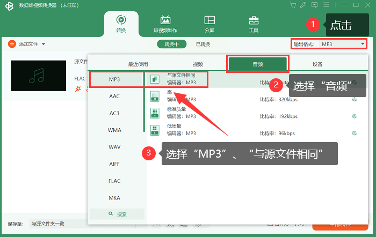The image size is (376, 237).
Task: Click the orange star effect icon under FLAC
Action: (x=78, y=89)
